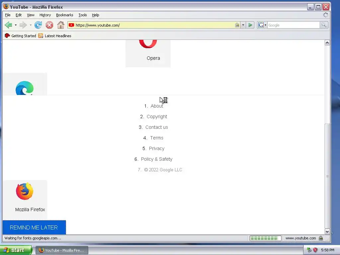Click the Getting Started bookmark

[x=20, y=36]
